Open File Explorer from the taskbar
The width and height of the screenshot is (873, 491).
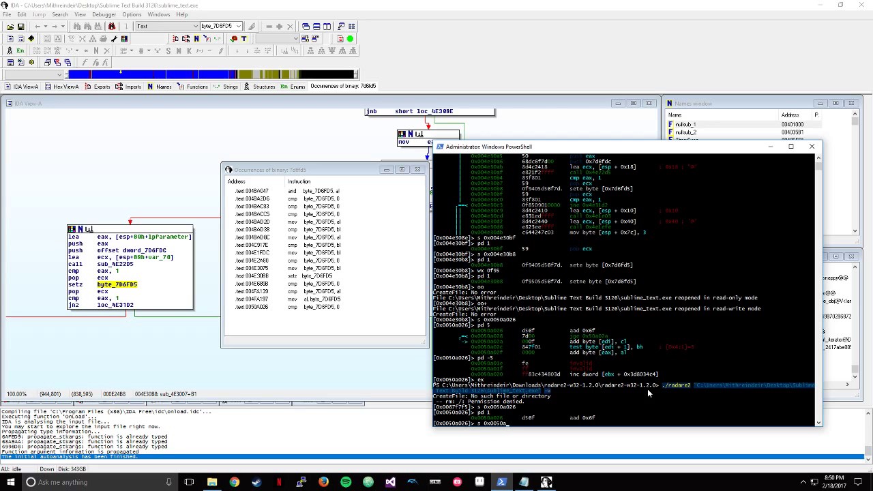(x=211, y=482)
